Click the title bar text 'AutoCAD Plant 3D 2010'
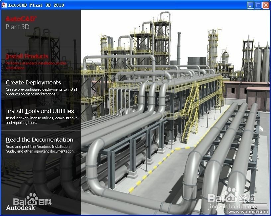The height and width of the screenshot is (216, 271). coord(36,5)
